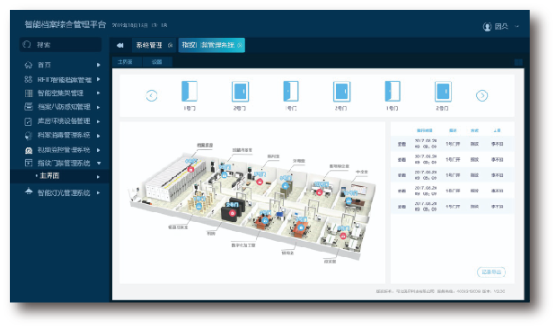
Task: Click the 记录导出 export button
Action: pos(491,272)
